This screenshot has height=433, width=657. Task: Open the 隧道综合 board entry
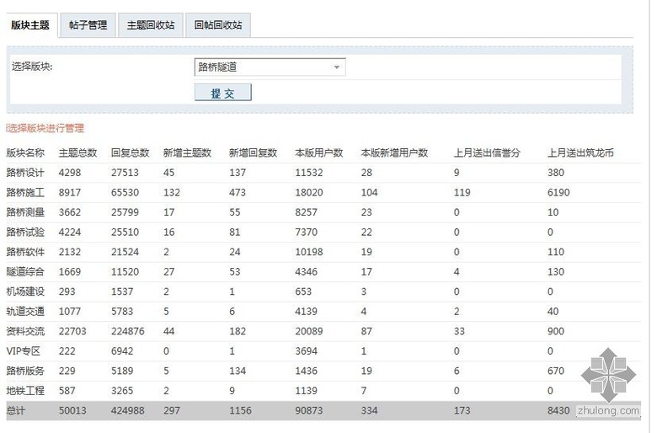point(25,272)
